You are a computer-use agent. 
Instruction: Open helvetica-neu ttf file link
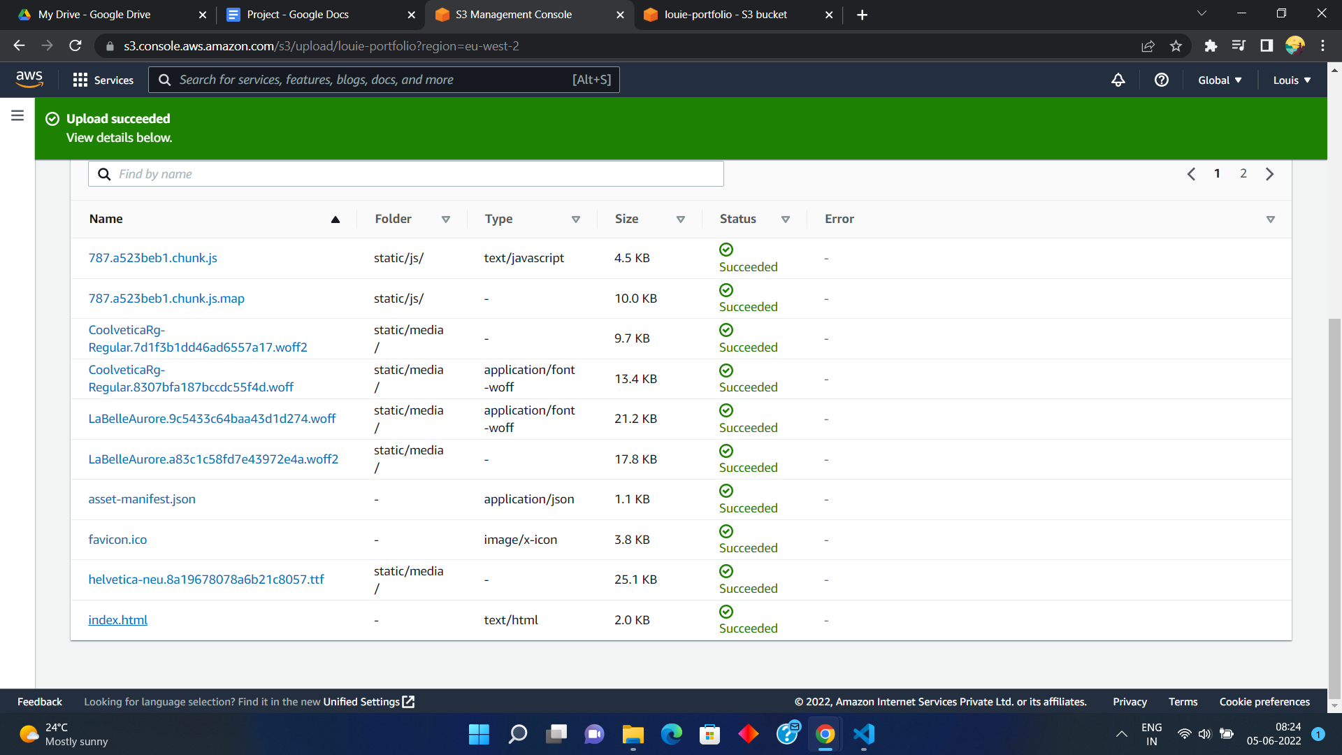coord(206,580)
